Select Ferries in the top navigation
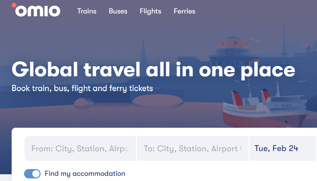The height and width of the screenshot is (181, 317). point(184,11)
